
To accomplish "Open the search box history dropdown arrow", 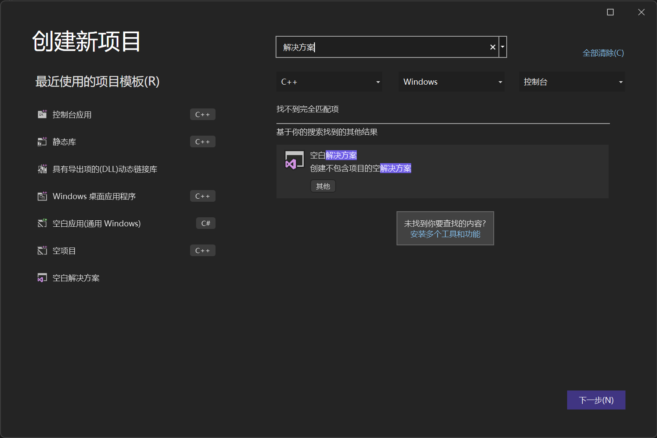I will 502,47.
